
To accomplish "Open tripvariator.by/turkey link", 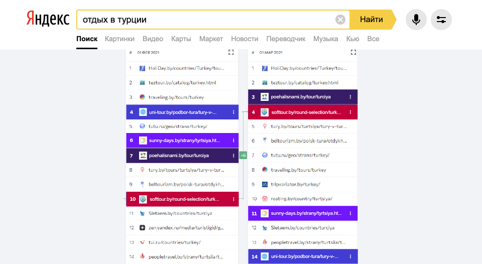I will click(295, 184).
